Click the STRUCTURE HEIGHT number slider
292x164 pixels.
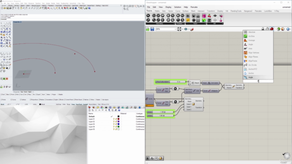pyautogui.click(x=170, y=82)
